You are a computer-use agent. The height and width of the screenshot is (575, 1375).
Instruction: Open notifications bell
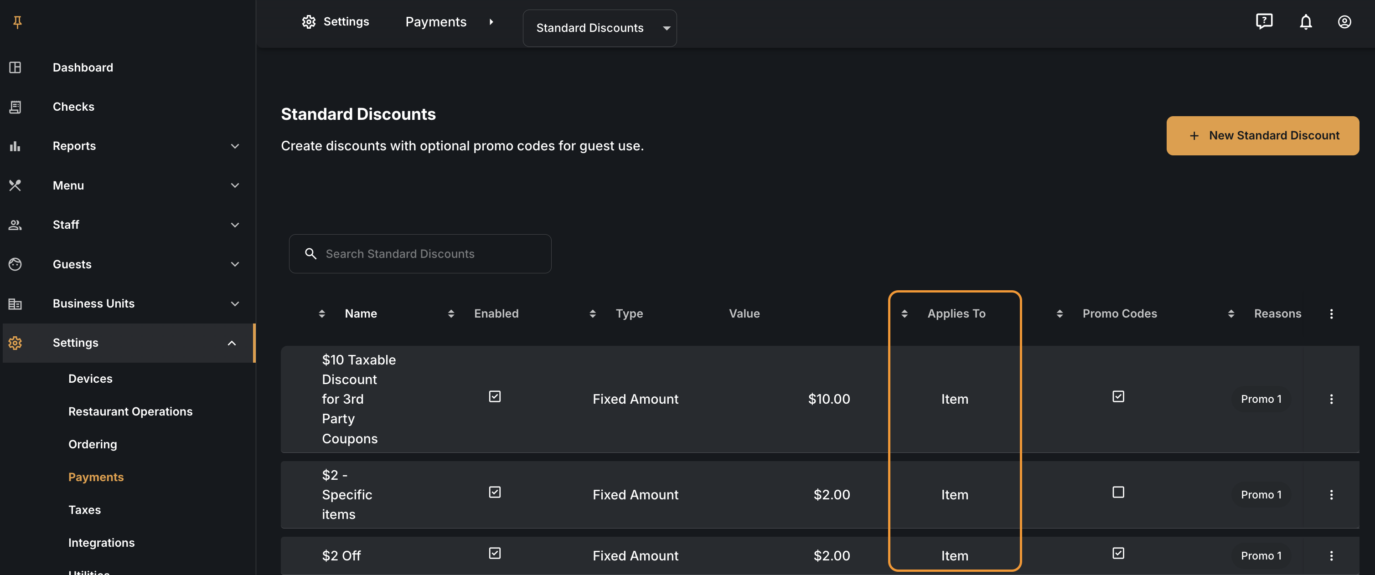click(x=1306, y=22)
